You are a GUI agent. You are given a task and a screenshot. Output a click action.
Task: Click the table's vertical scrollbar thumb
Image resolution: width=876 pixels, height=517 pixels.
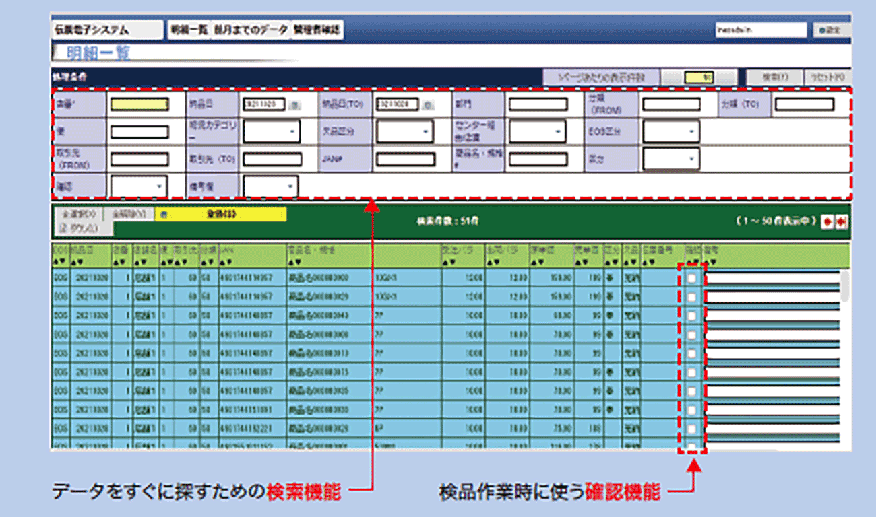[x=844, y=285]
